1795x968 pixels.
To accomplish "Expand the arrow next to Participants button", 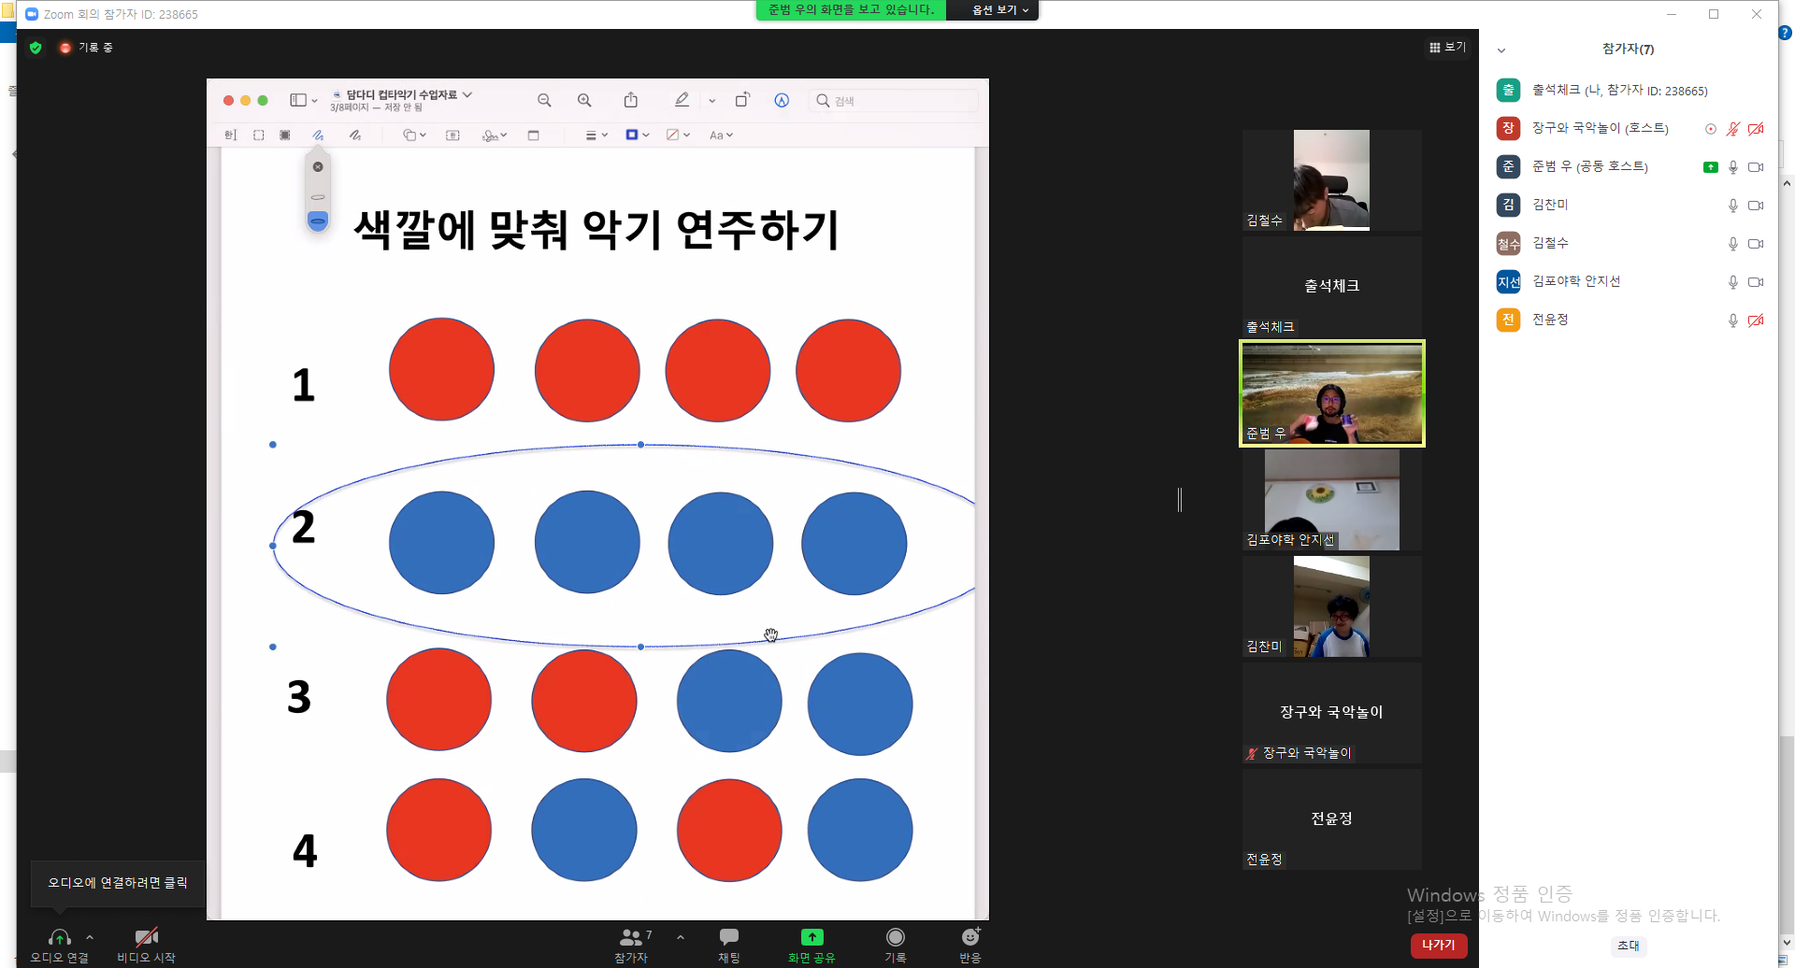I will coord(680,937).
